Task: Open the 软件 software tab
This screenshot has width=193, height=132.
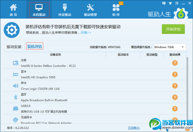Action: [116, 10]
